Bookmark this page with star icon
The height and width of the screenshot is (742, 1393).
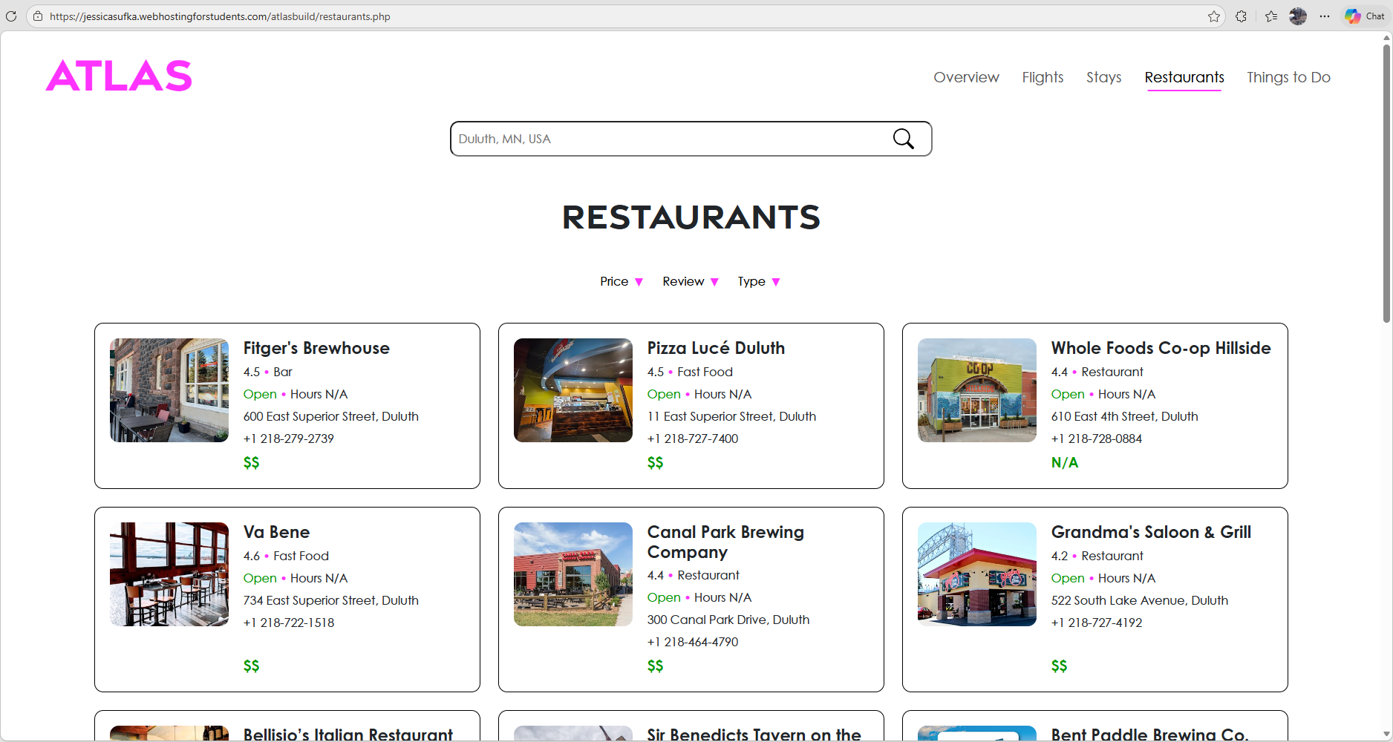coord(1214,16)
